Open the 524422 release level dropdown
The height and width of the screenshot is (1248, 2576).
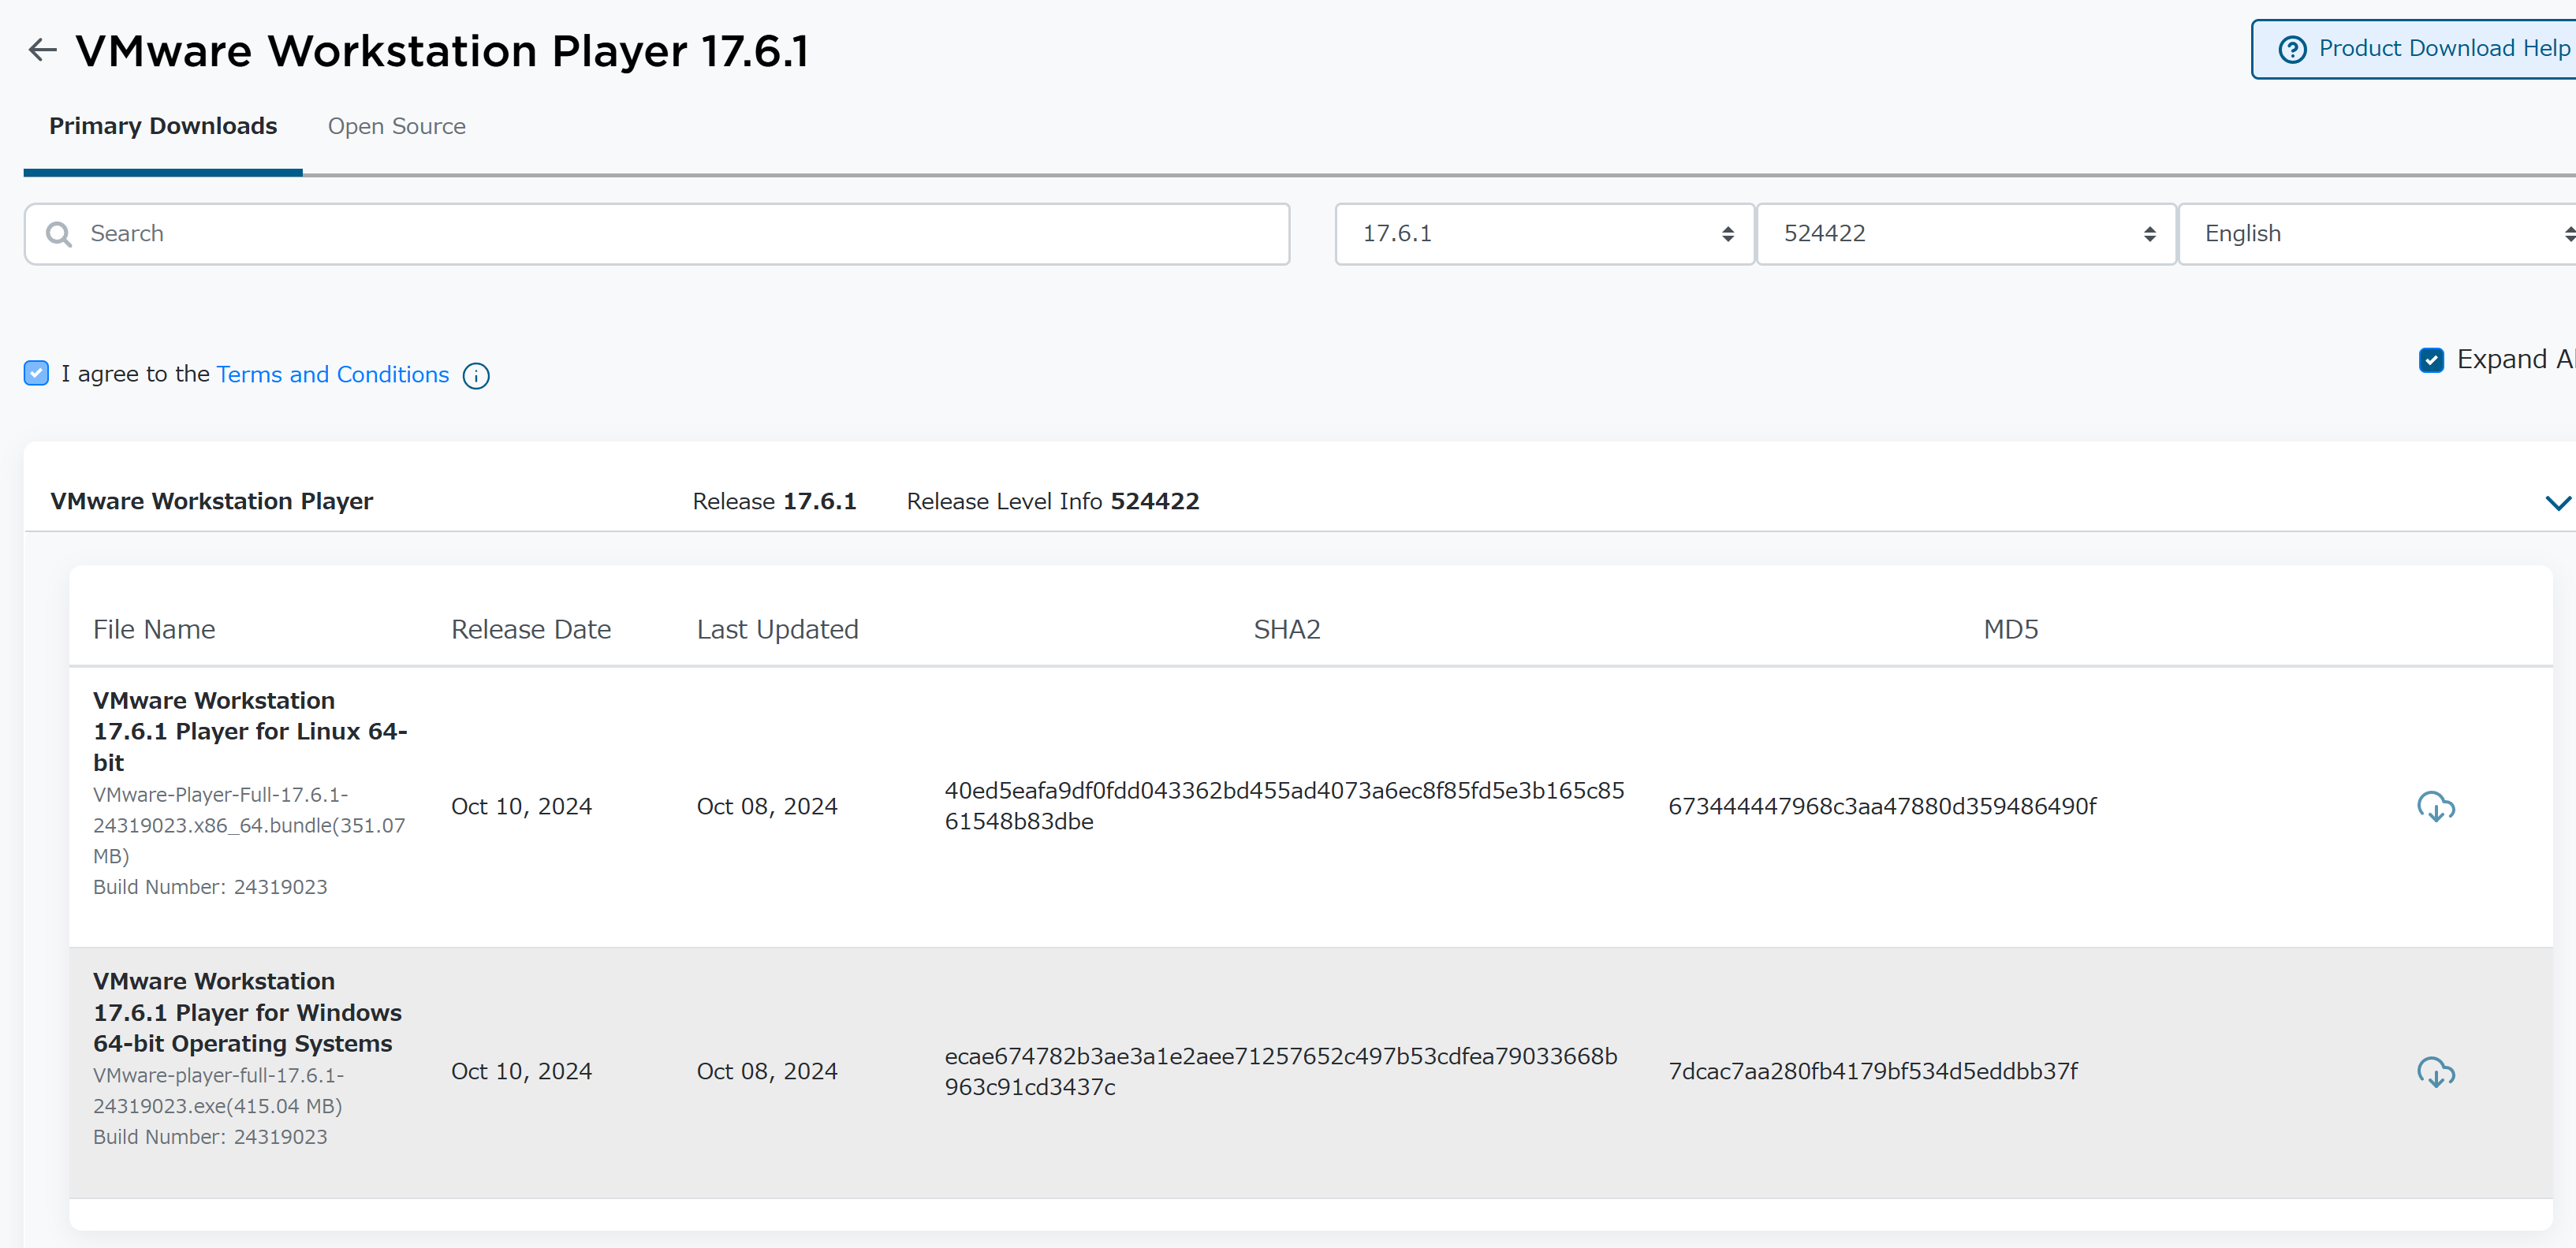[1965, 234]
